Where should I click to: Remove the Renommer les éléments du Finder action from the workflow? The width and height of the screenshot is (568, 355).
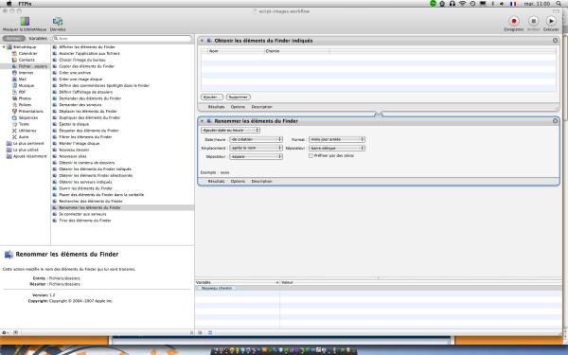tap(555, 120)
